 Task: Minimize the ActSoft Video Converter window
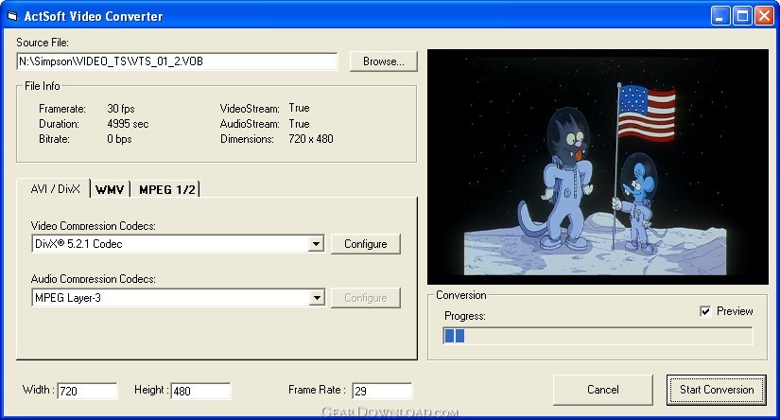719,16
